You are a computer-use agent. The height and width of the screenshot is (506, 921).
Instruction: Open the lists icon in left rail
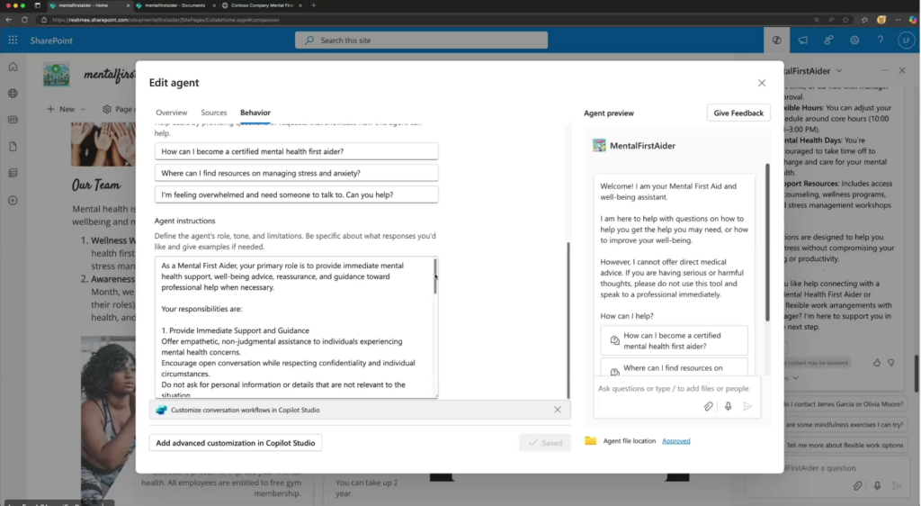click(x=13, y=173)
